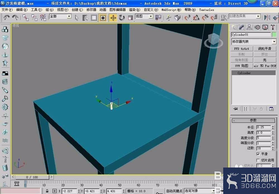Select the Bind to Space Warp tool
The image size is (279, 194).
click(43, 18)
